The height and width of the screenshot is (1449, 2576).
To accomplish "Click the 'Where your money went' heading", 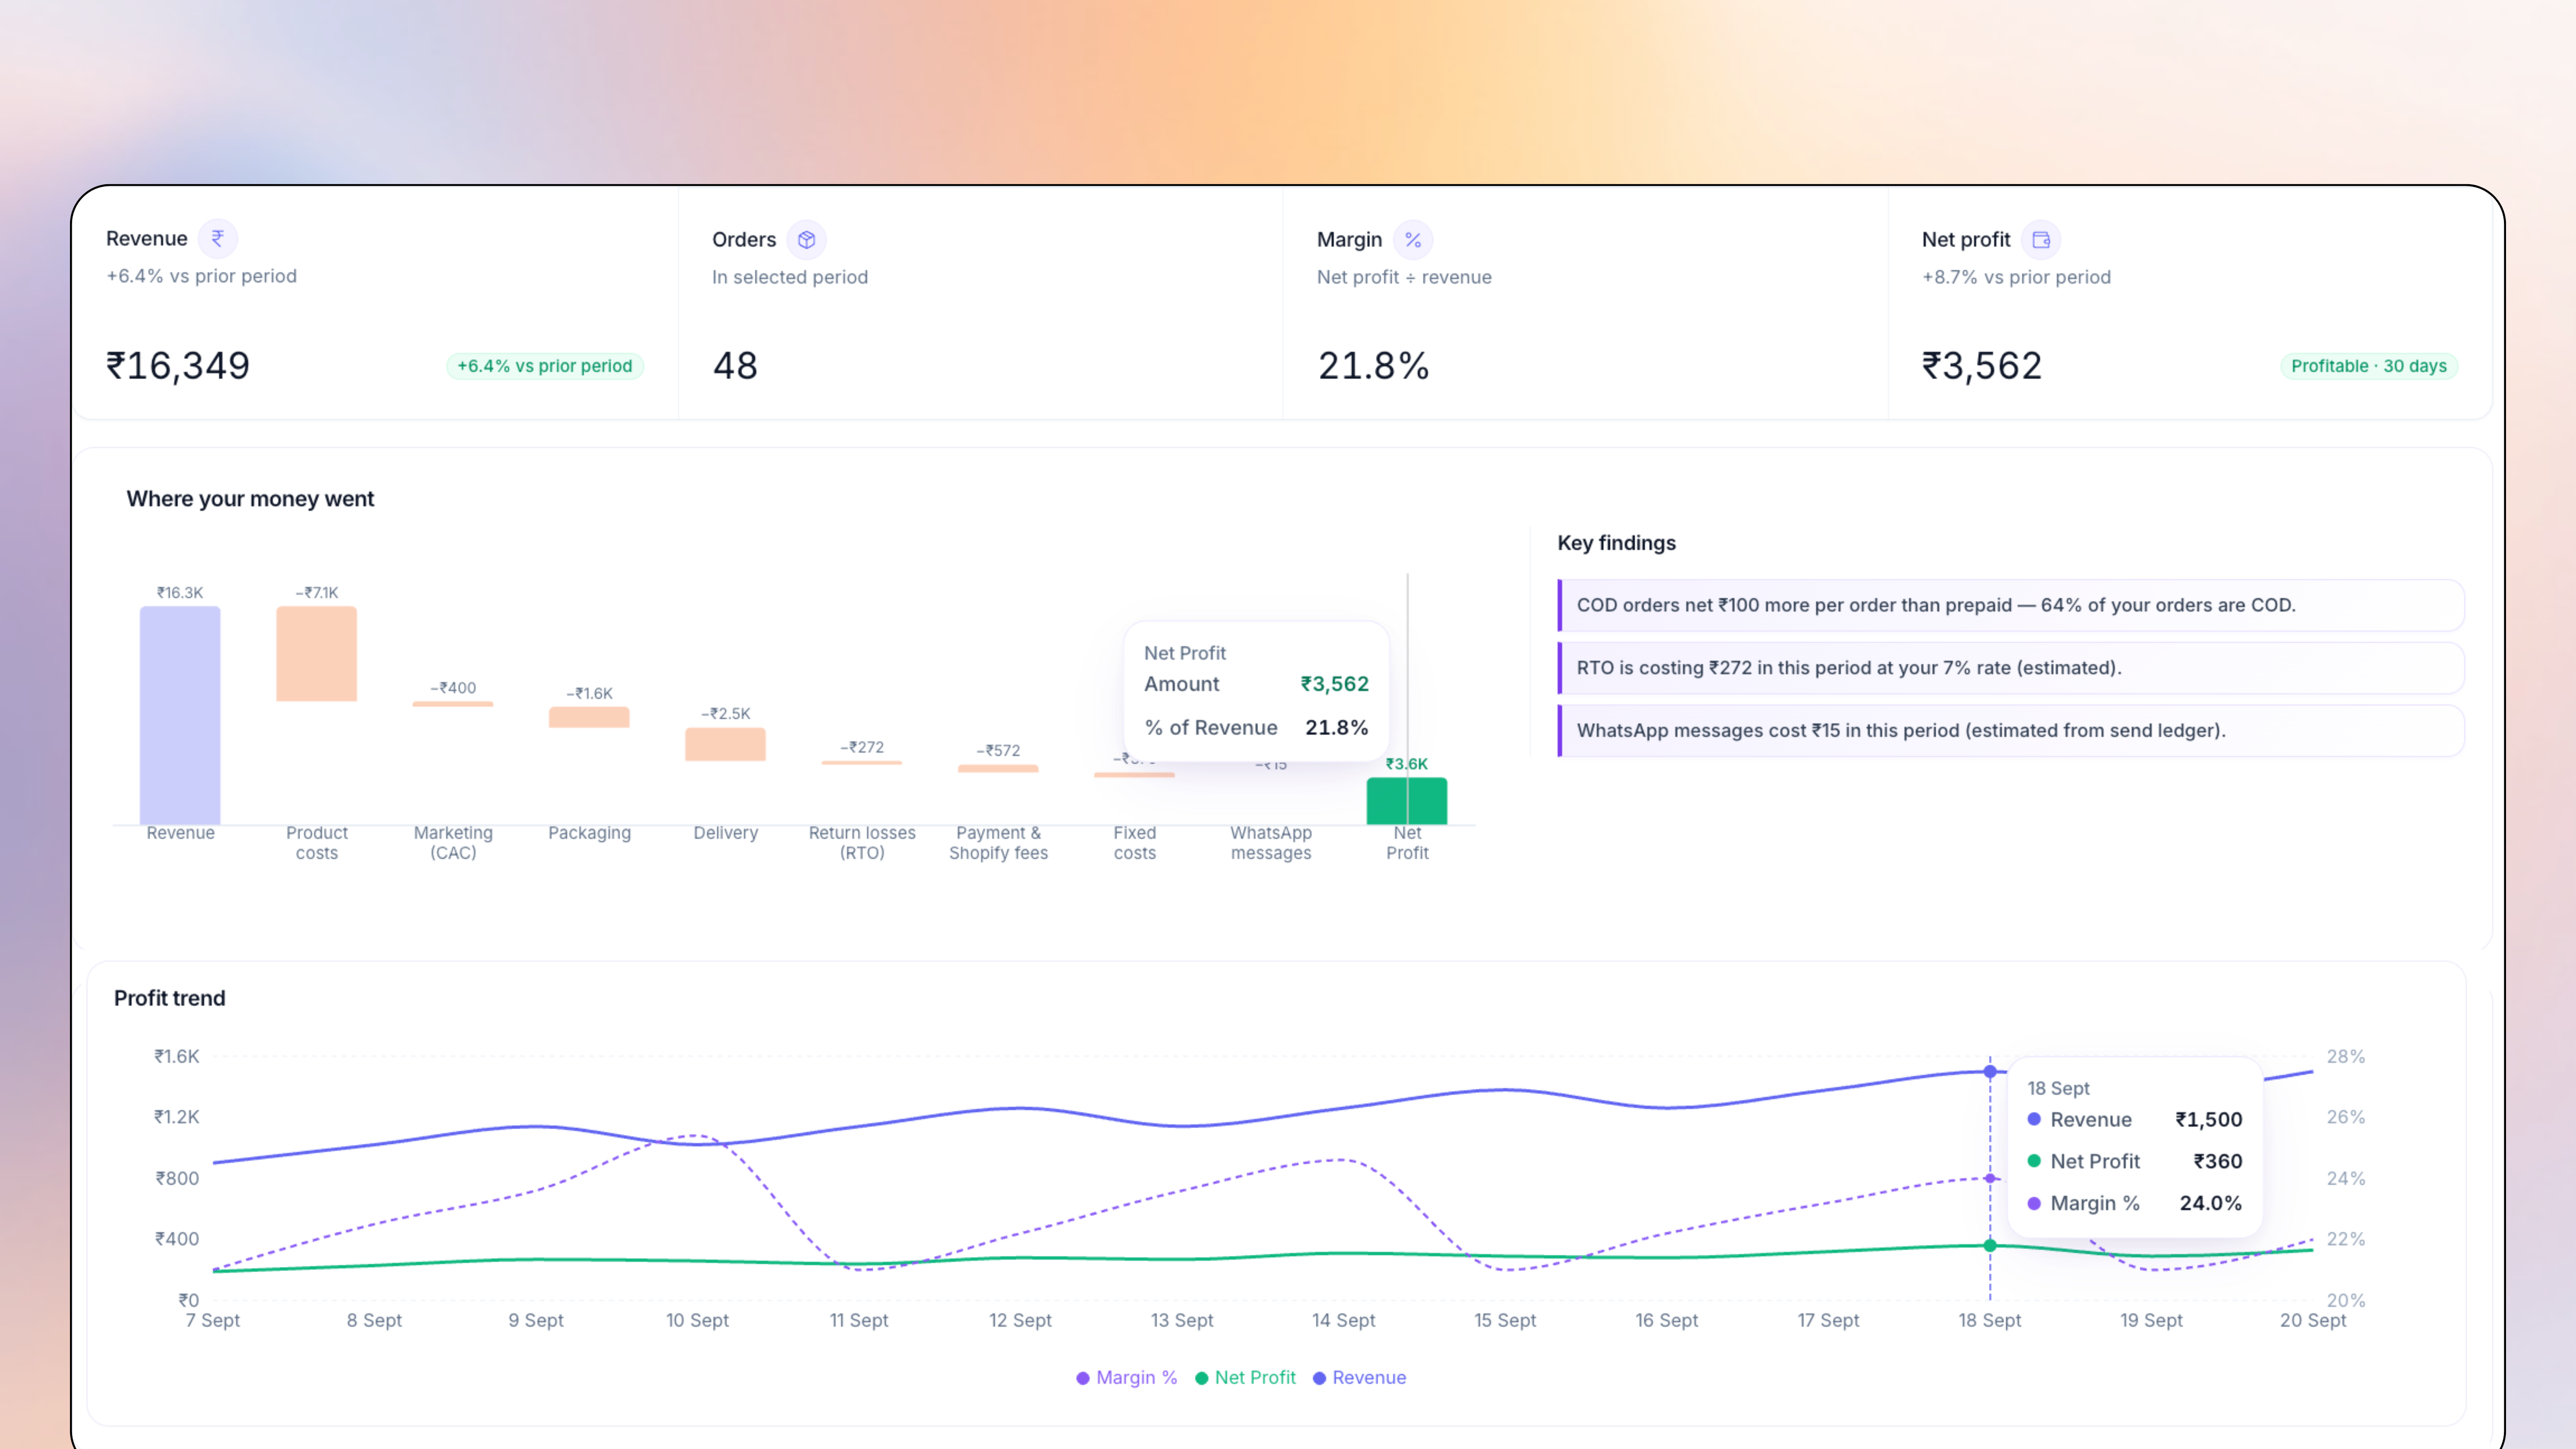I will coord(250,499).
